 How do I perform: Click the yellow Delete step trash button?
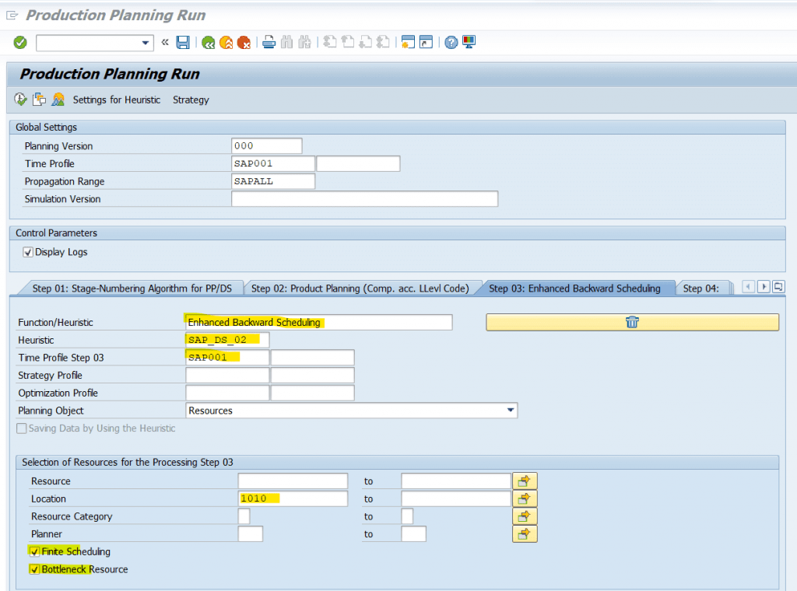click(x=632, y=323)
